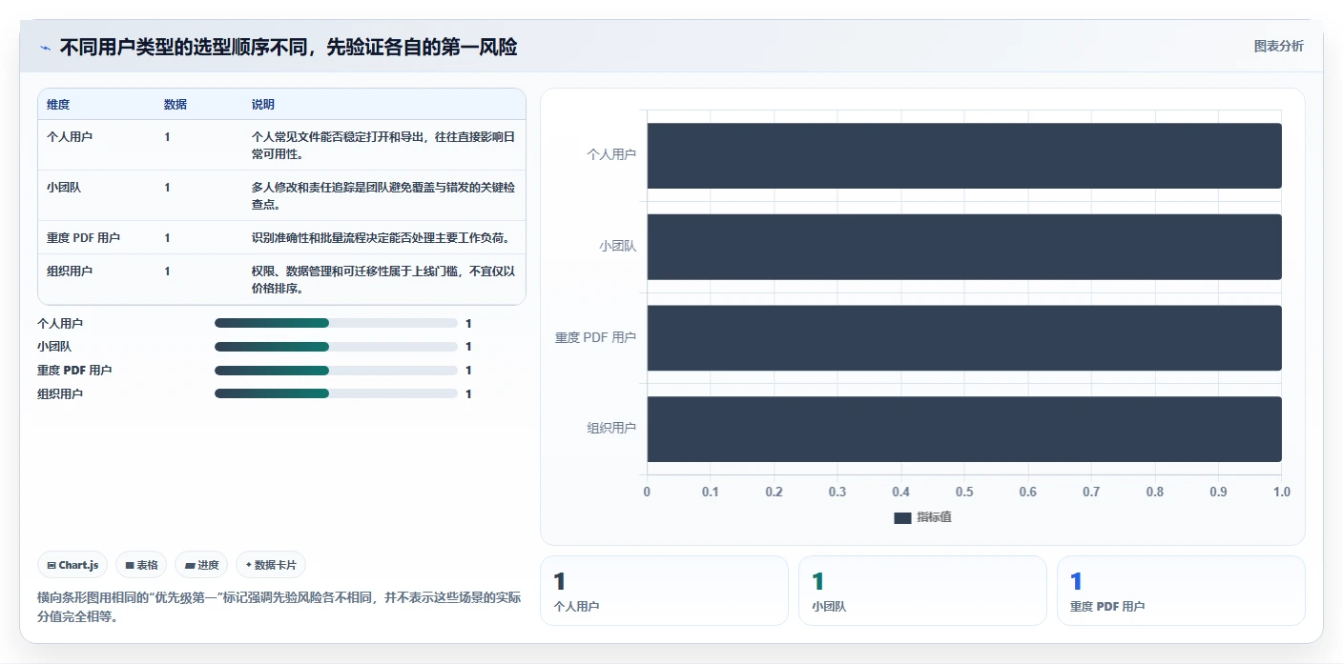Click the 0.5 x-axis tick label

pyautogui.click(x=964, y=492)
